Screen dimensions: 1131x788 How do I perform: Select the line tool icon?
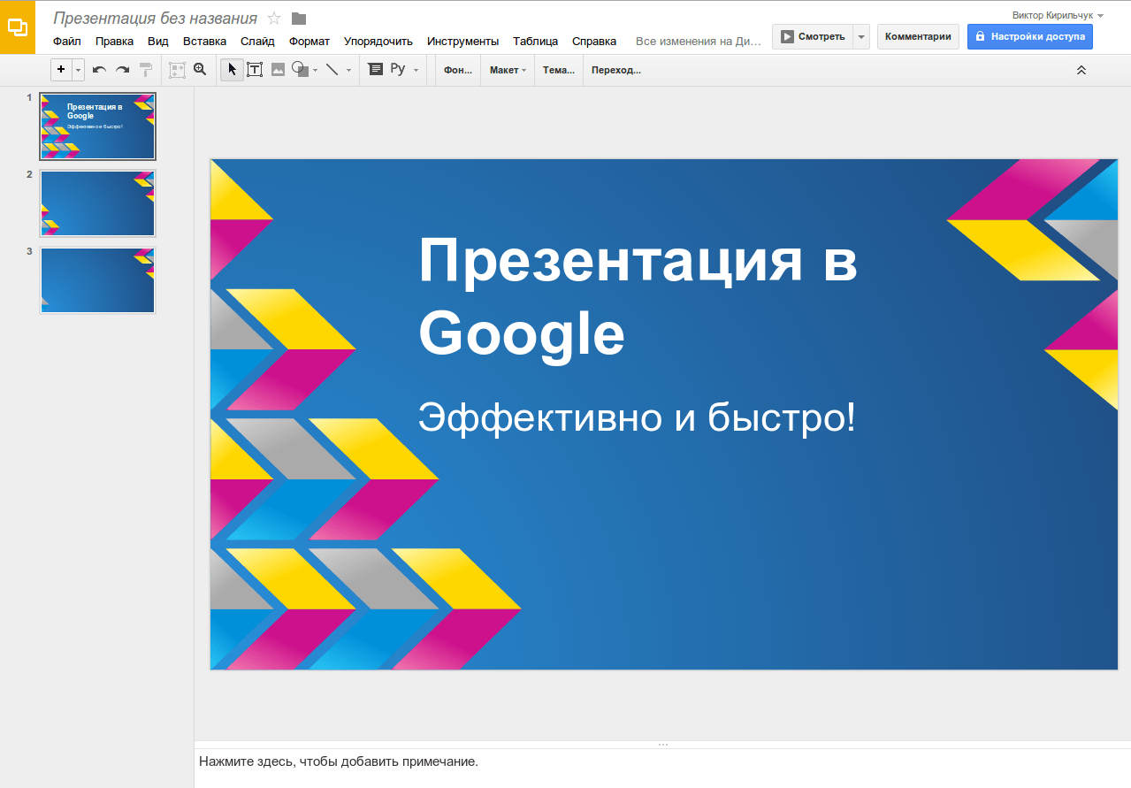(332, 70)
